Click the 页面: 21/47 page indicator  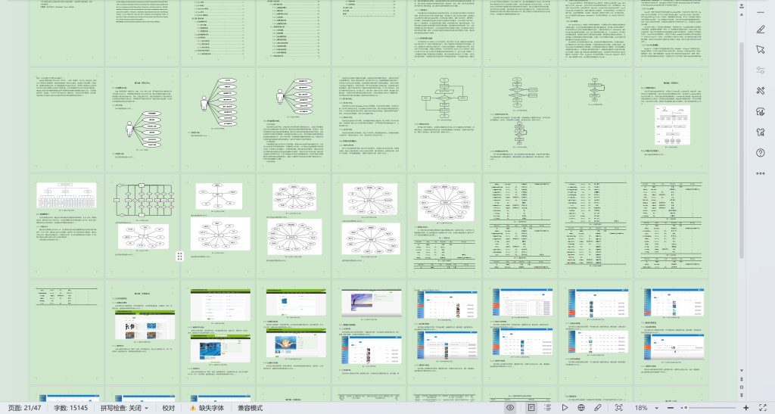pos(25,408)
